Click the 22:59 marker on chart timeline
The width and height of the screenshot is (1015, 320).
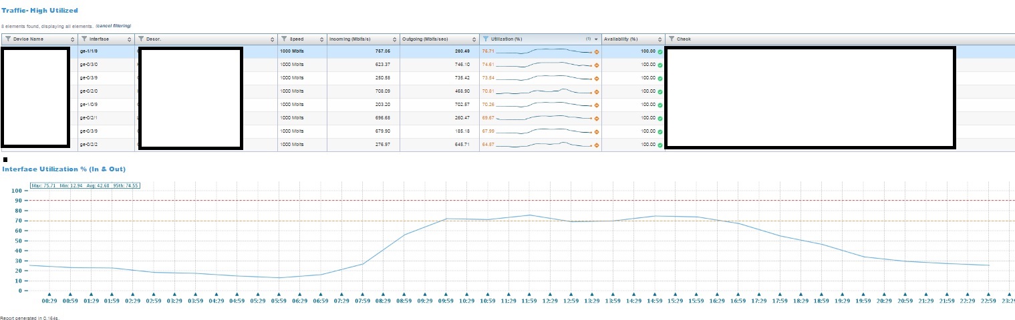click(988, 294)
